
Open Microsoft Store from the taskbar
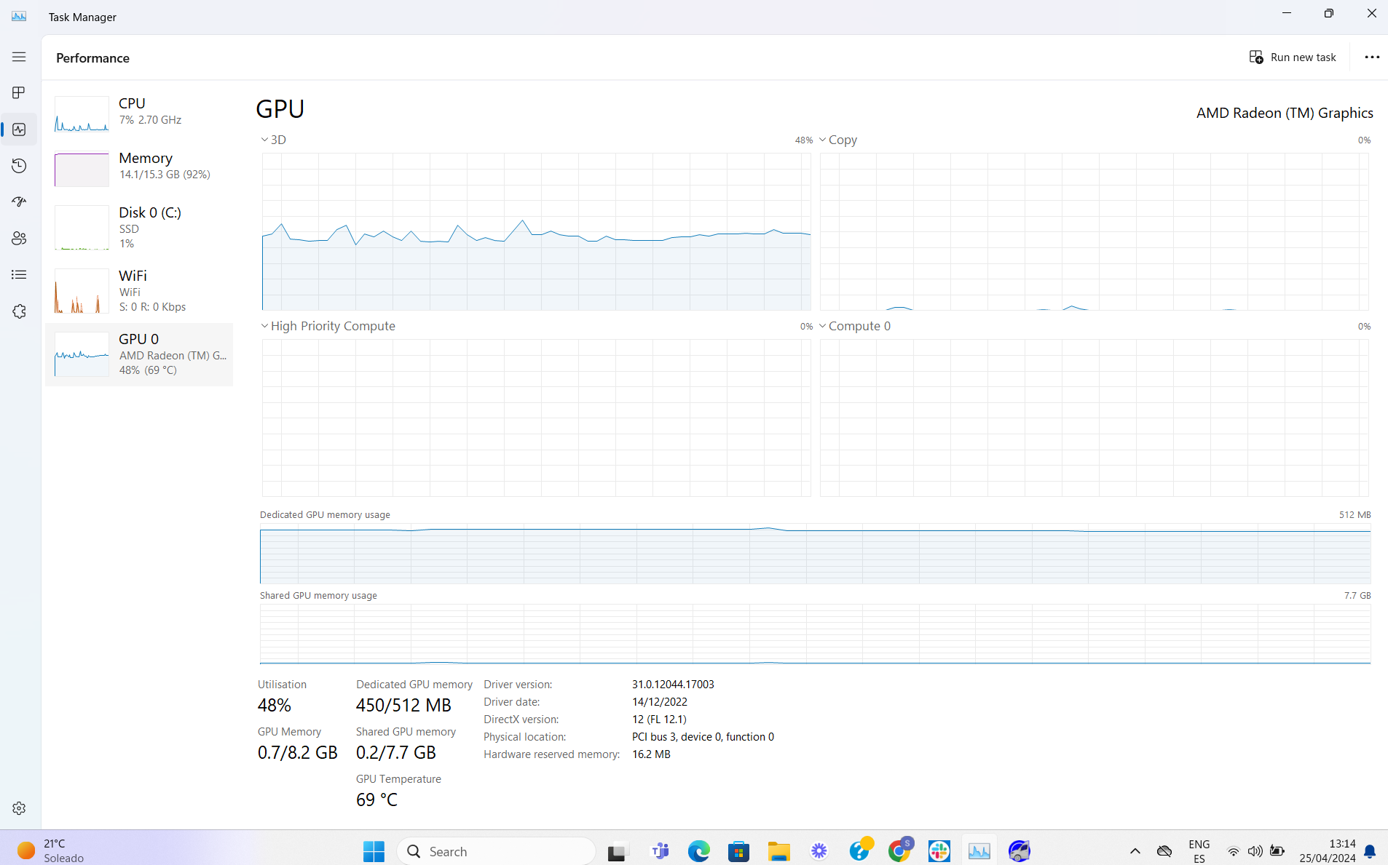click(x=739, y=851)
